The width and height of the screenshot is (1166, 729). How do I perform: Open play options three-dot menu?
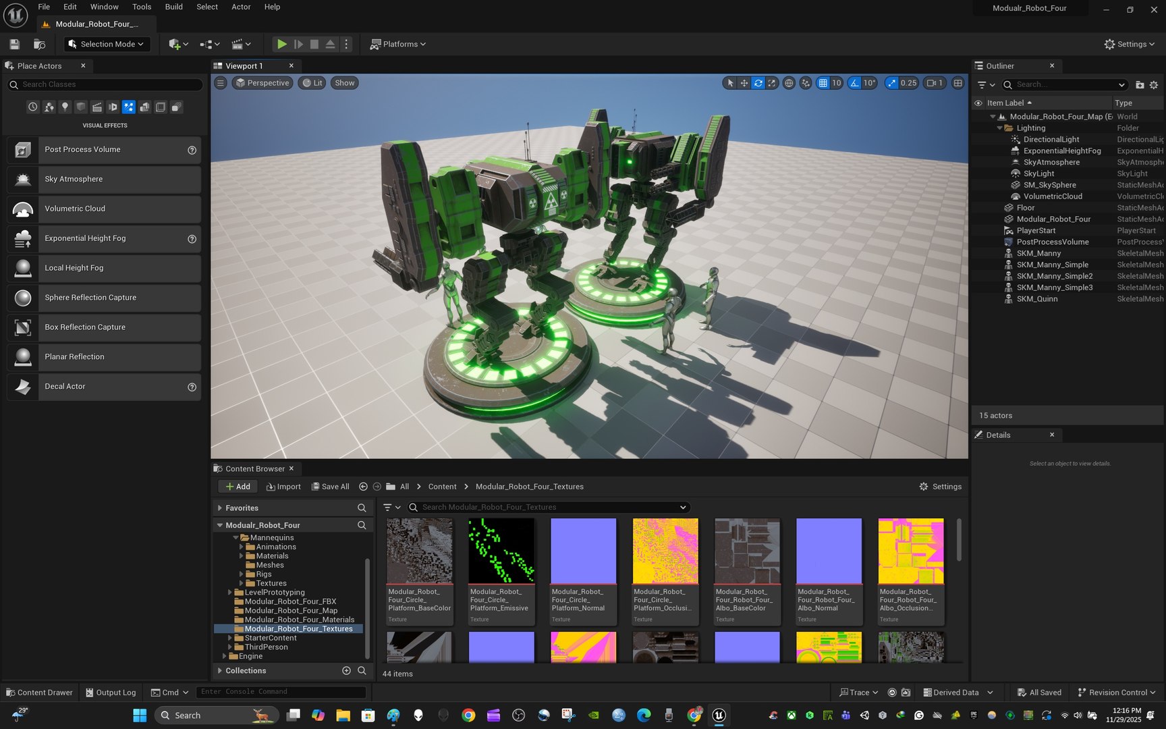(x=346, y=44)
